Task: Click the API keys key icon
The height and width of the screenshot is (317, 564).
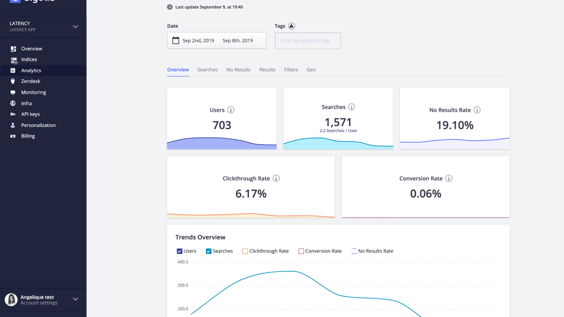Action: tap(13, 114)
